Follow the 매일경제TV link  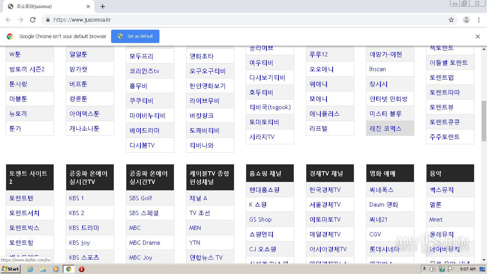[x=325, y=234]
